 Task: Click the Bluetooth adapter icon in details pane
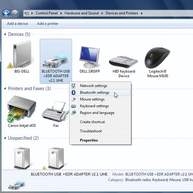16,185
